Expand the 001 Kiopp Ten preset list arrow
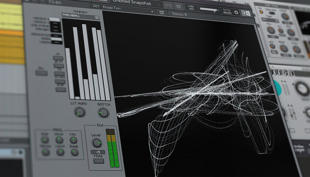 click(x=152, y=12)
